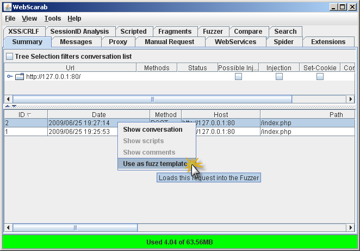
Task: Click the Date column header
Action: 98,115
